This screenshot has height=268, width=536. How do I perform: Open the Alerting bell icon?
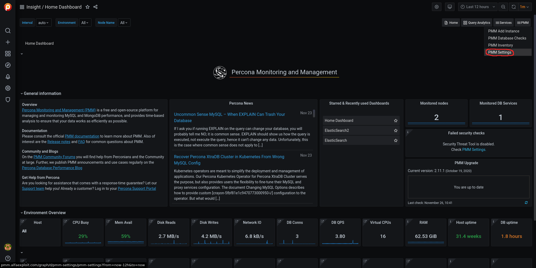click(8, 77)
